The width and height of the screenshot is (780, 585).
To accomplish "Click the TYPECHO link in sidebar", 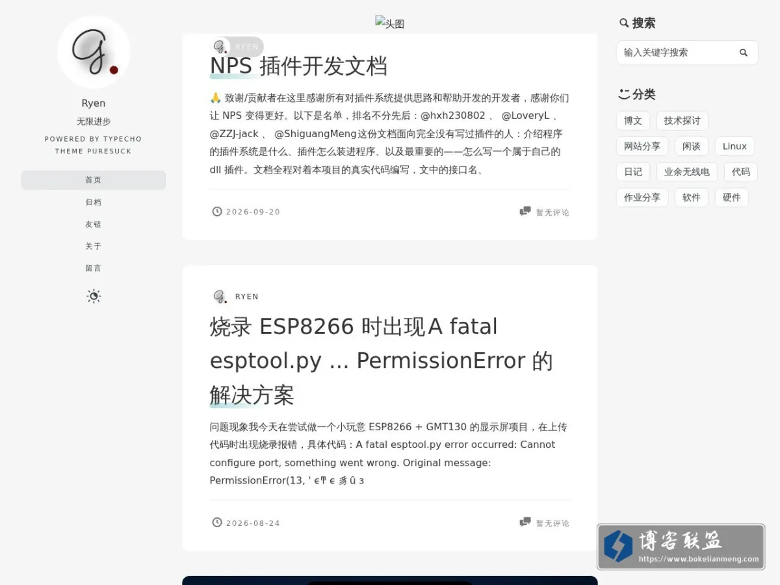I will 122,139.
